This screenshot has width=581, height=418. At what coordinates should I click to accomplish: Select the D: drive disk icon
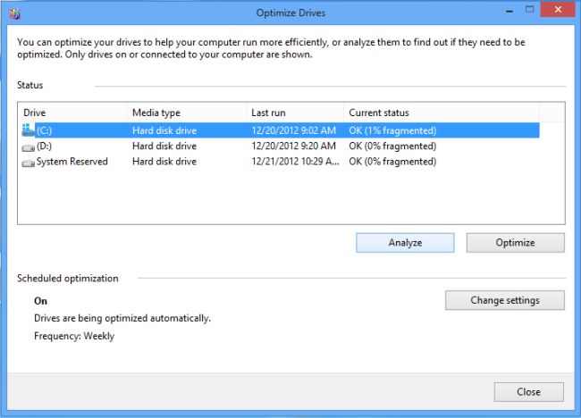point(29,147)
